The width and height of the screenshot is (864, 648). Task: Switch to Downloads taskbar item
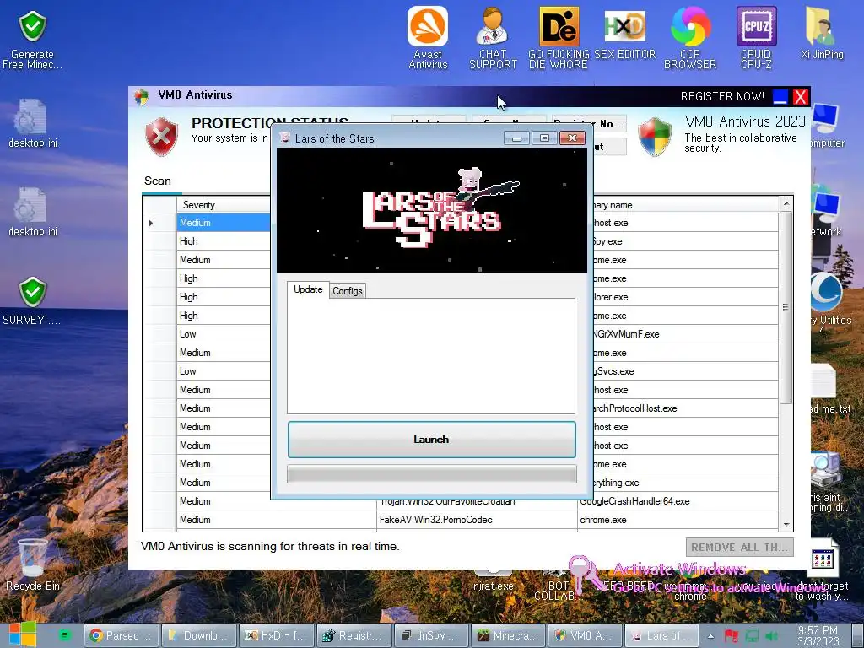coord(198,635)
